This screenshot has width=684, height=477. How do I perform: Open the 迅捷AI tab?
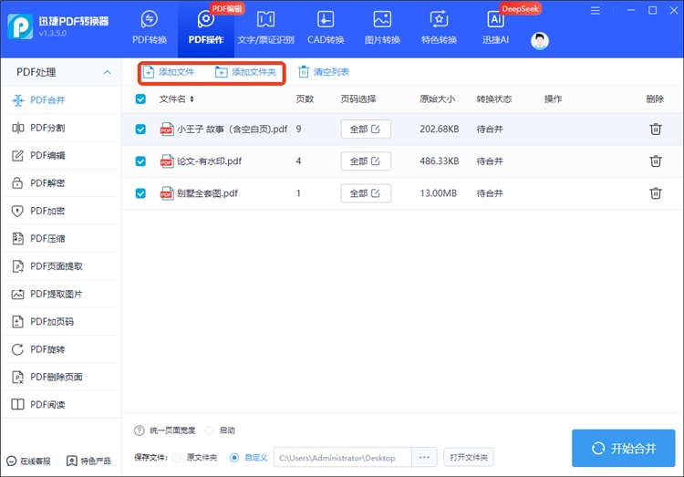coord(495,28)
